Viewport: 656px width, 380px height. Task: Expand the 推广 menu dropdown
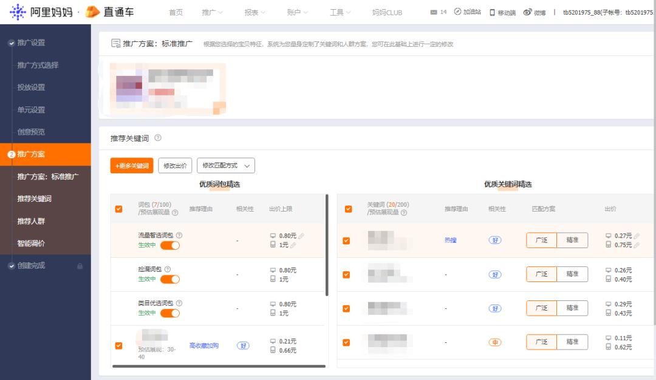(x=211, y=11)
